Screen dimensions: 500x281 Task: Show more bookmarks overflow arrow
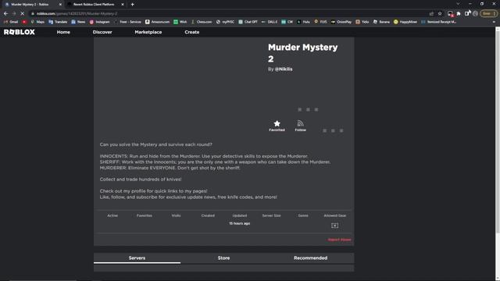pyautogui.click(x=494, y=22)
